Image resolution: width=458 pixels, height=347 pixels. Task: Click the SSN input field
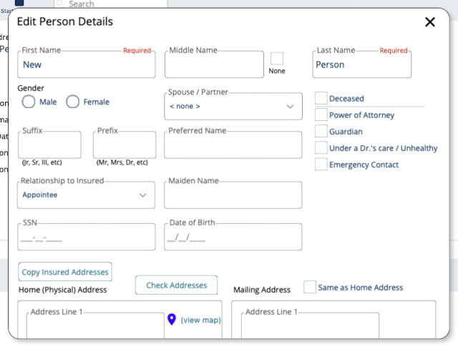(87, 237)
